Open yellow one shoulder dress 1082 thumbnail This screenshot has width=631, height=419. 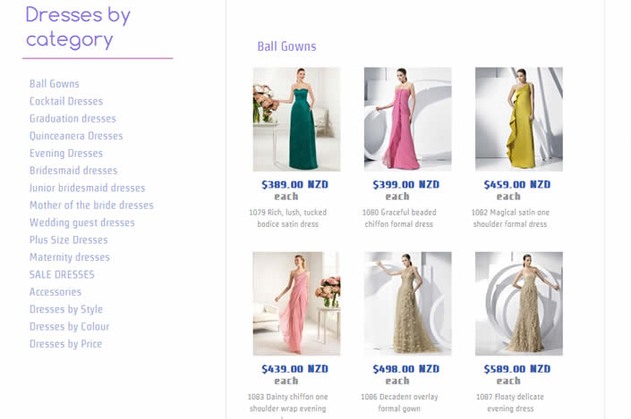tap(519, 120)
